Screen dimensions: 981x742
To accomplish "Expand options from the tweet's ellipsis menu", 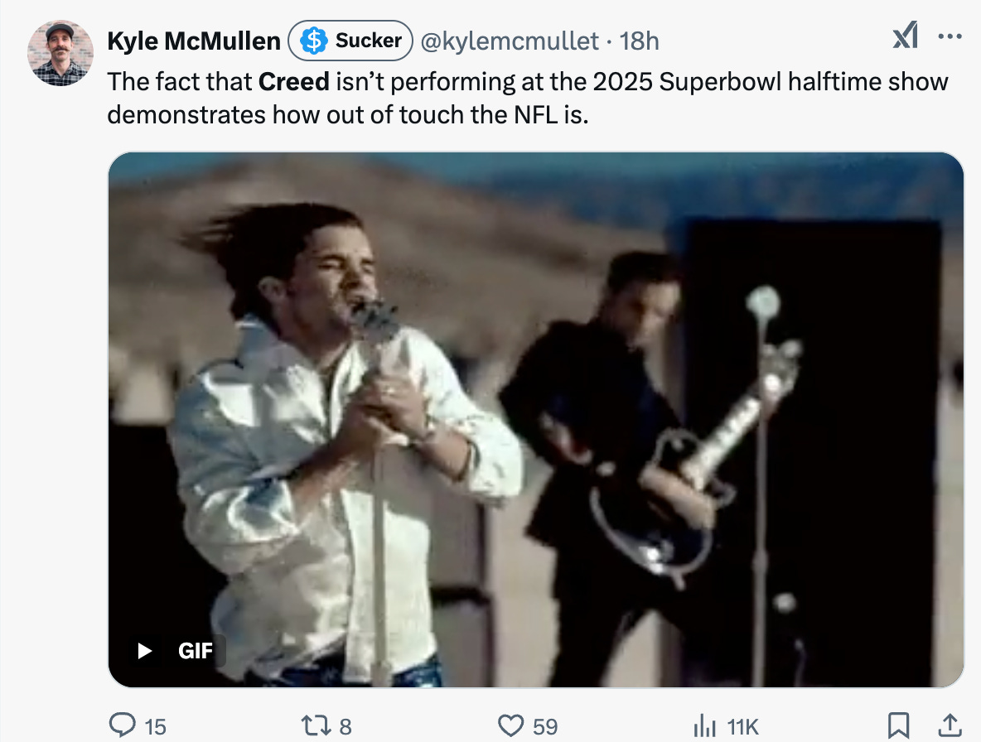I will point(950,35).
